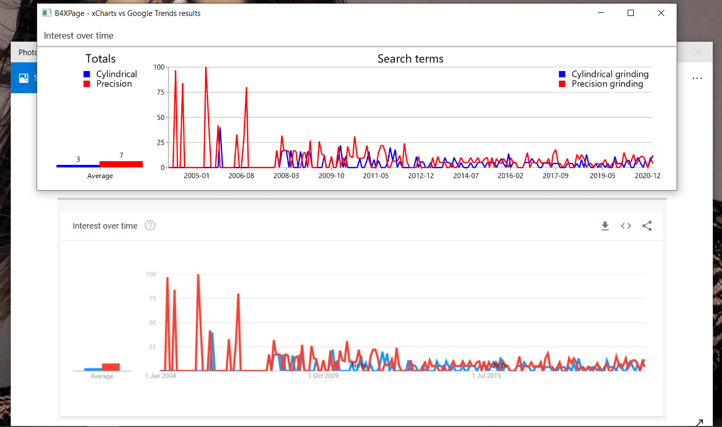Click y-axis value 75 in Search terms chart
The width and height of the screenshot is (722, 427).
point(160,92)
